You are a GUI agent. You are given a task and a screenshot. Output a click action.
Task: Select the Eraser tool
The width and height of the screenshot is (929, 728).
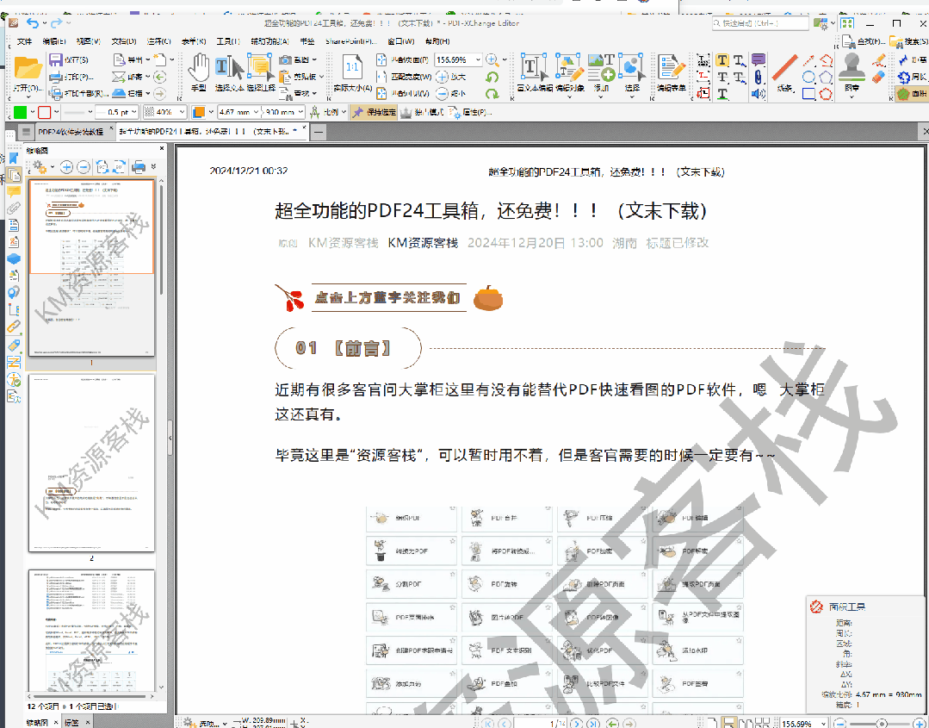point(879,77)
